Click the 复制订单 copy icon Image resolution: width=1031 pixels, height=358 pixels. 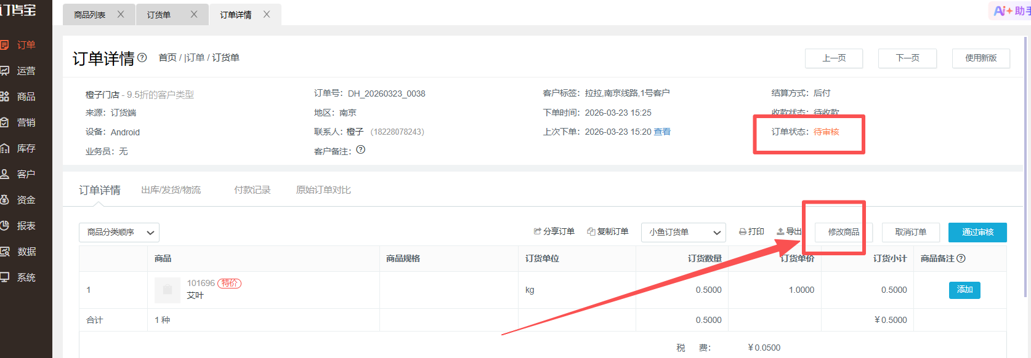pos(591,231)
